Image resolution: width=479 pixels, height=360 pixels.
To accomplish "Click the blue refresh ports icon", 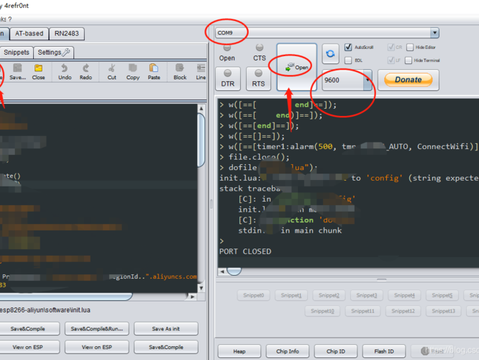I will point(330,54).
